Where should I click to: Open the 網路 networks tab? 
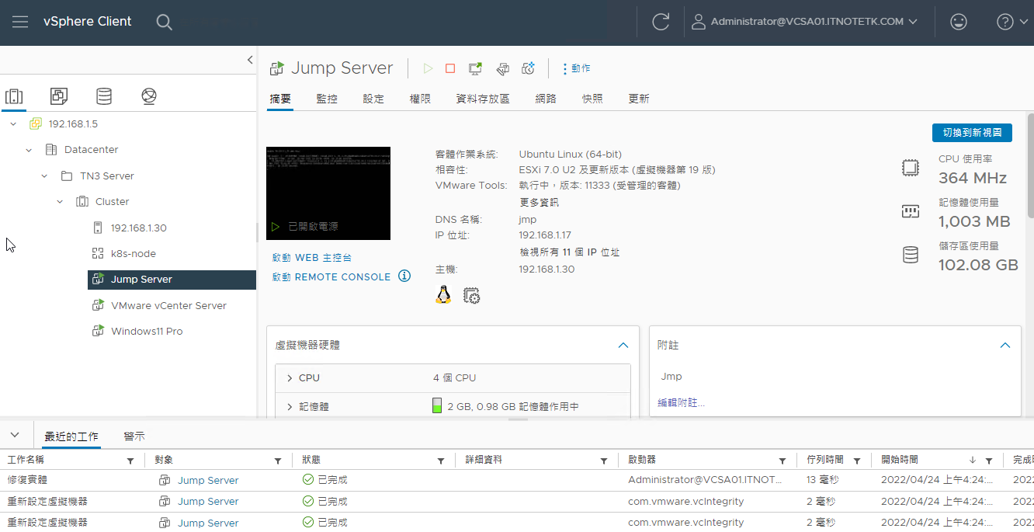[x=546, y=99]
